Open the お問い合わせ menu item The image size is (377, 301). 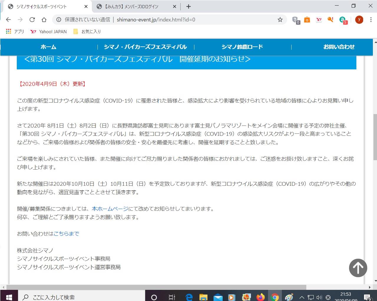click(339, 47)
